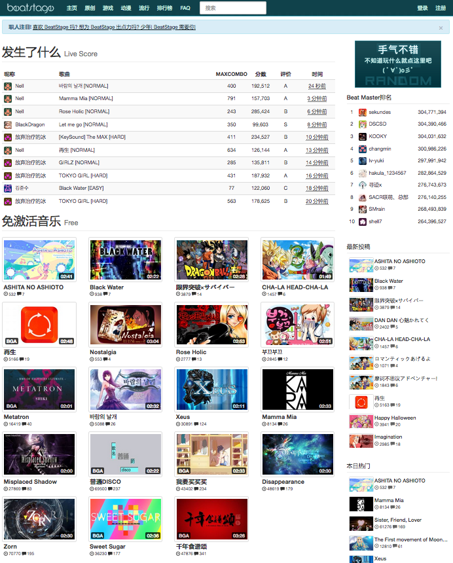Open 'The First movement of Moon...' in 本日热门
Viewport: 453px width, 563px height.
point(411,539)
